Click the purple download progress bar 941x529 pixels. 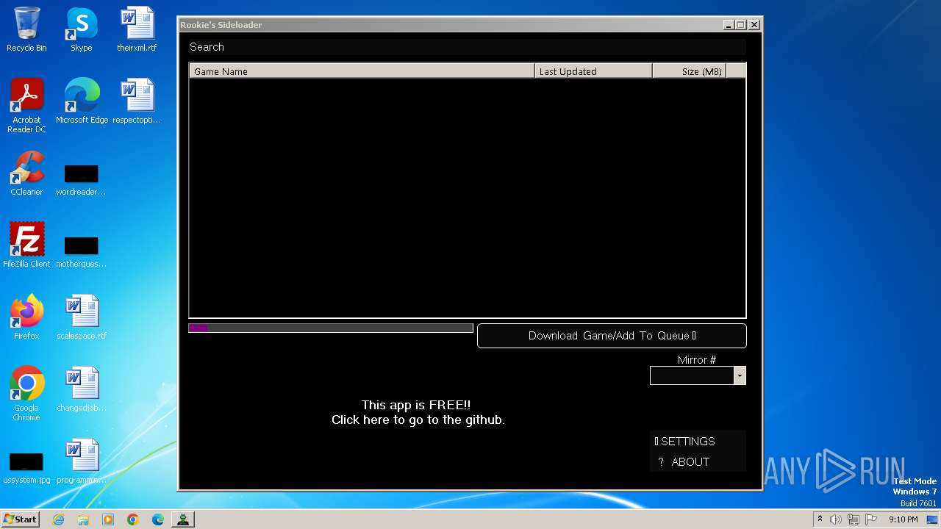[331, 328]
